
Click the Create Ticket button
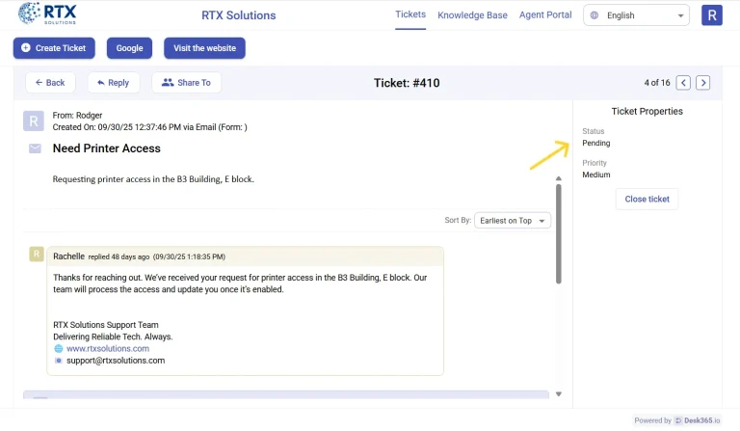[54, 48]
